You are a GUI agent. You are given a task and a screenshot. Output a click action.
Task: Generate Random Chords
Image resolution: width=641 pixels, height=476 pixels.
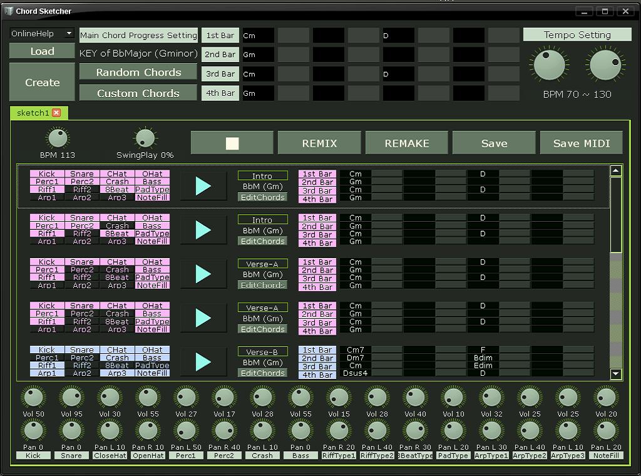[x=138, y=73]
